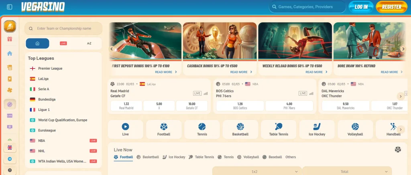Select the Table Tennis sport tile
This screenshot has height=175, width=411.
(279, 129)
